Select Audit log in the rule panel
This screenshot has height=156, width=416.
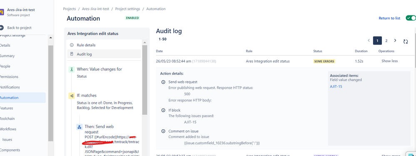coord(104,54)
